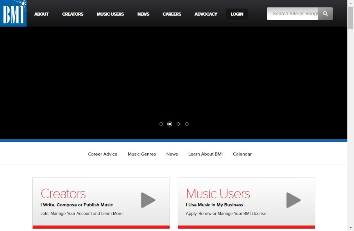354x231 pixels.
Task: Open the Learn About BMI link
Action: point(206,154)
